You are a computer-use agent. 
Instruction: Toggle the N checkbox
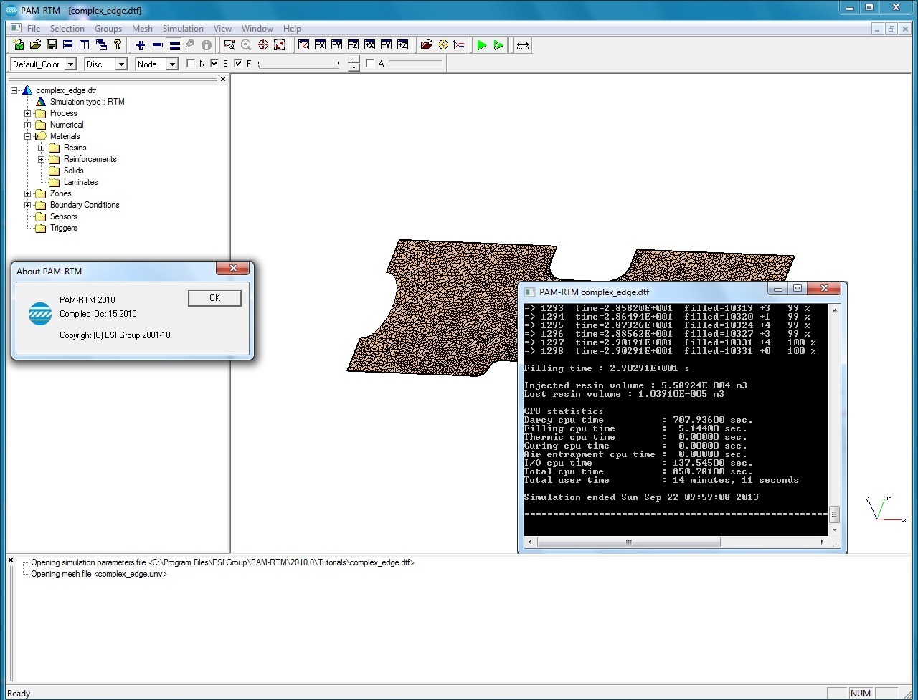click(x=191, y=64)
